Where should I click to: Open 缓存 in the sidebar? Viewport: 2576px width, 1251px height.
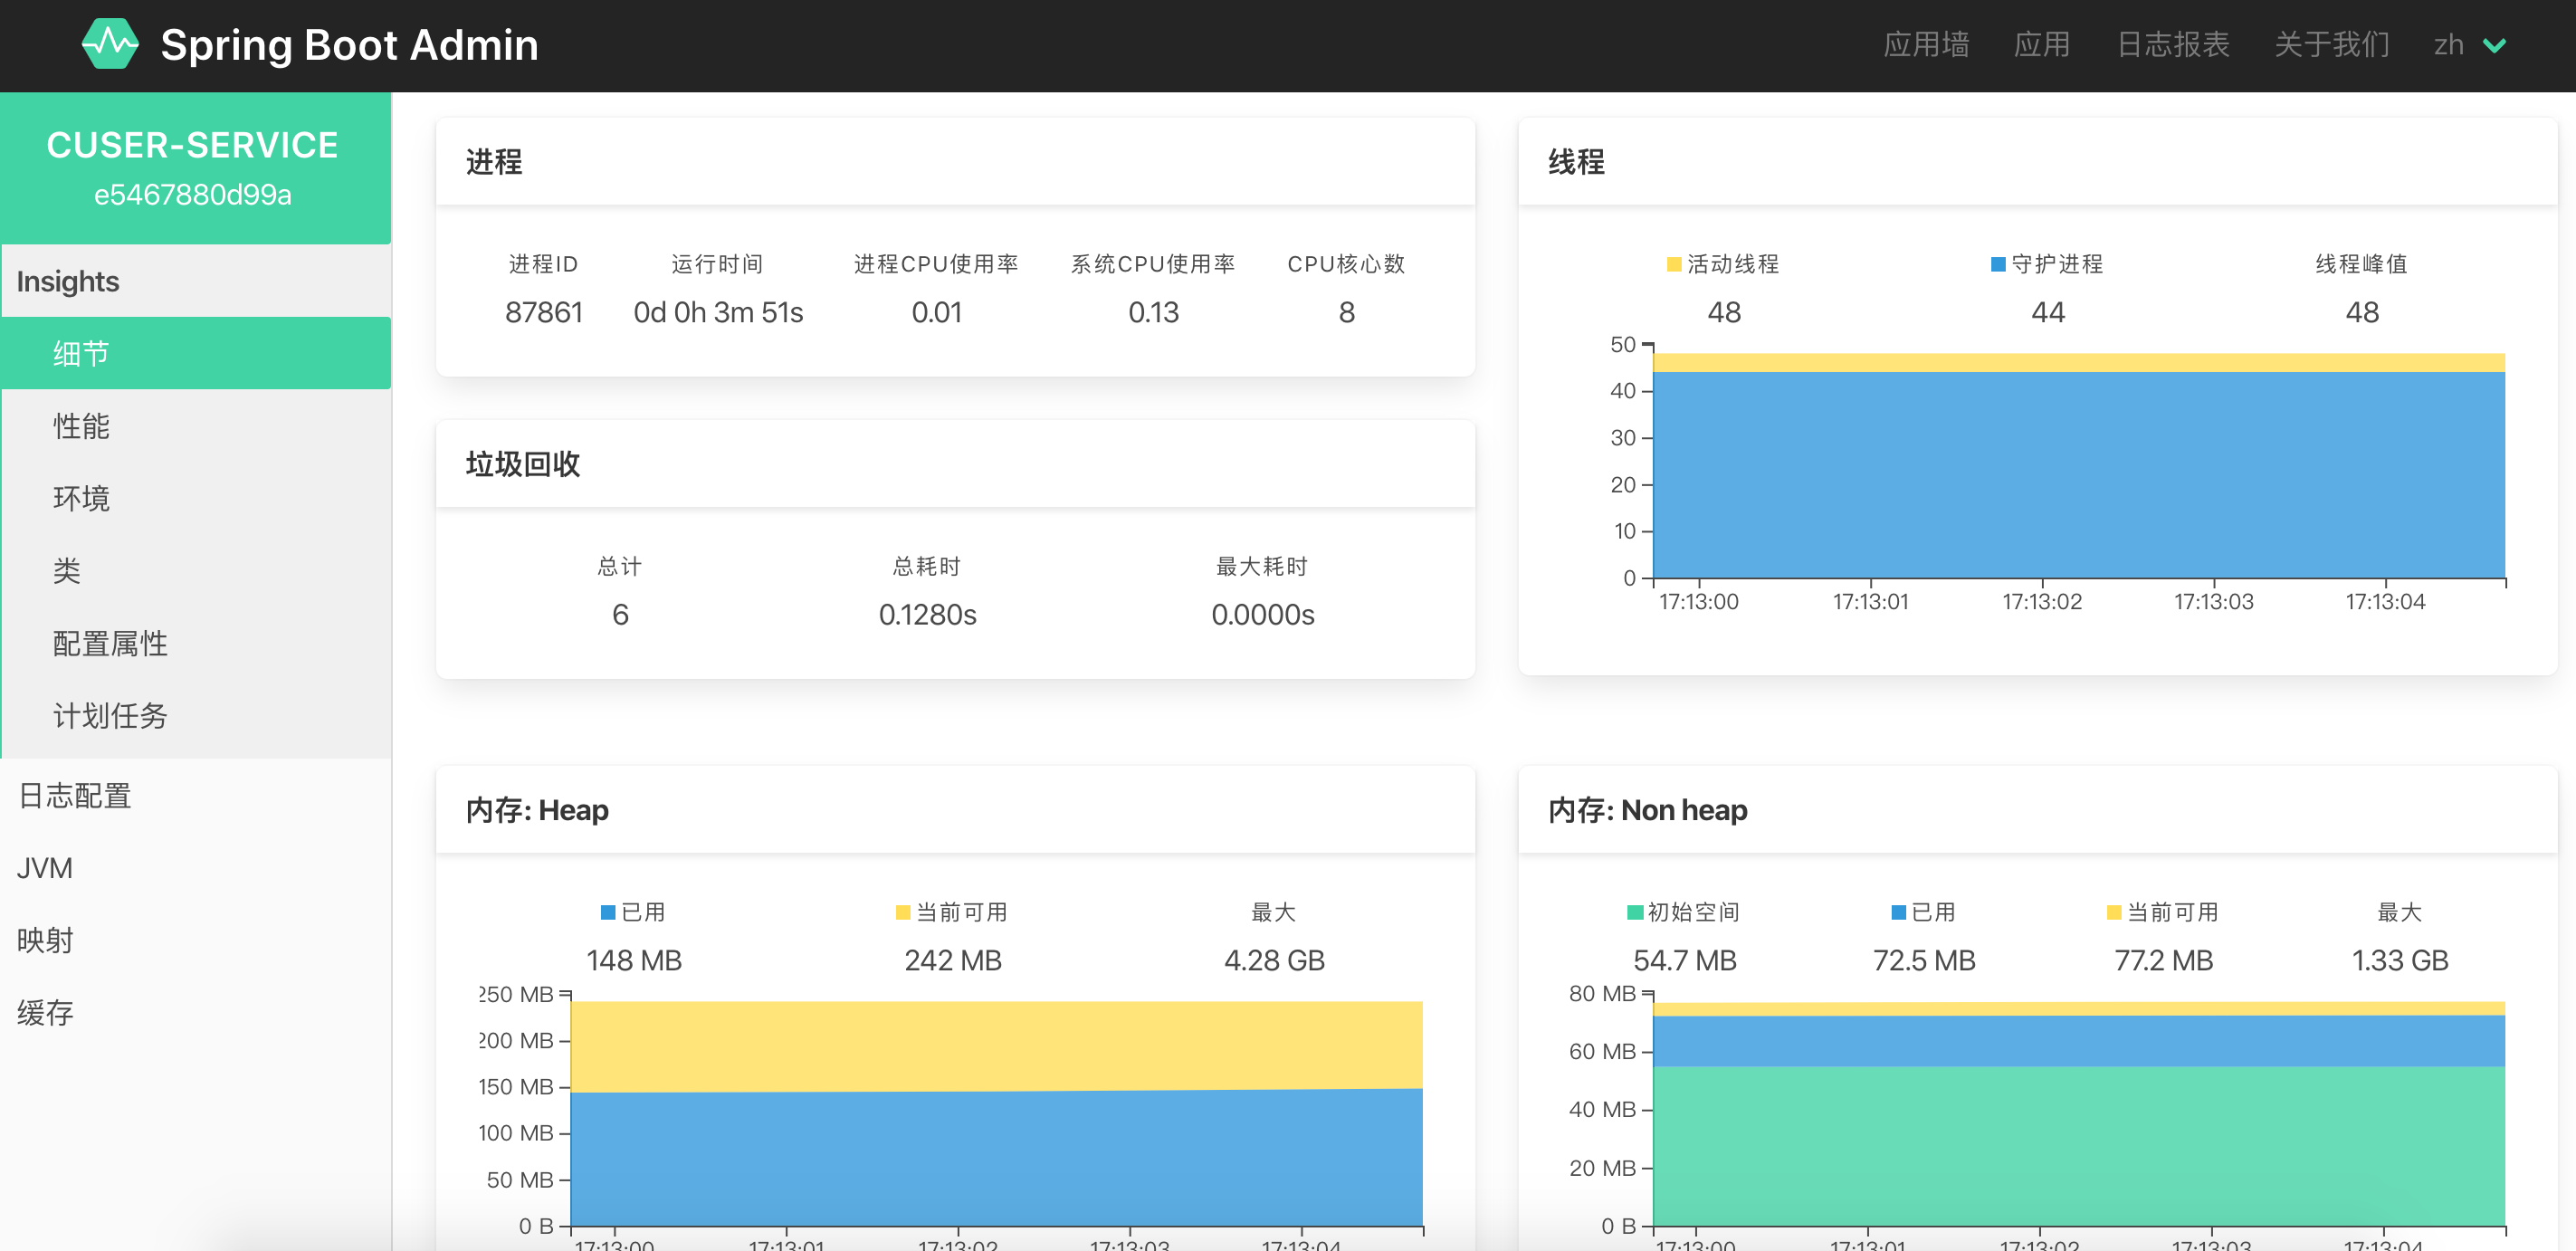[x=196, y=1012]
